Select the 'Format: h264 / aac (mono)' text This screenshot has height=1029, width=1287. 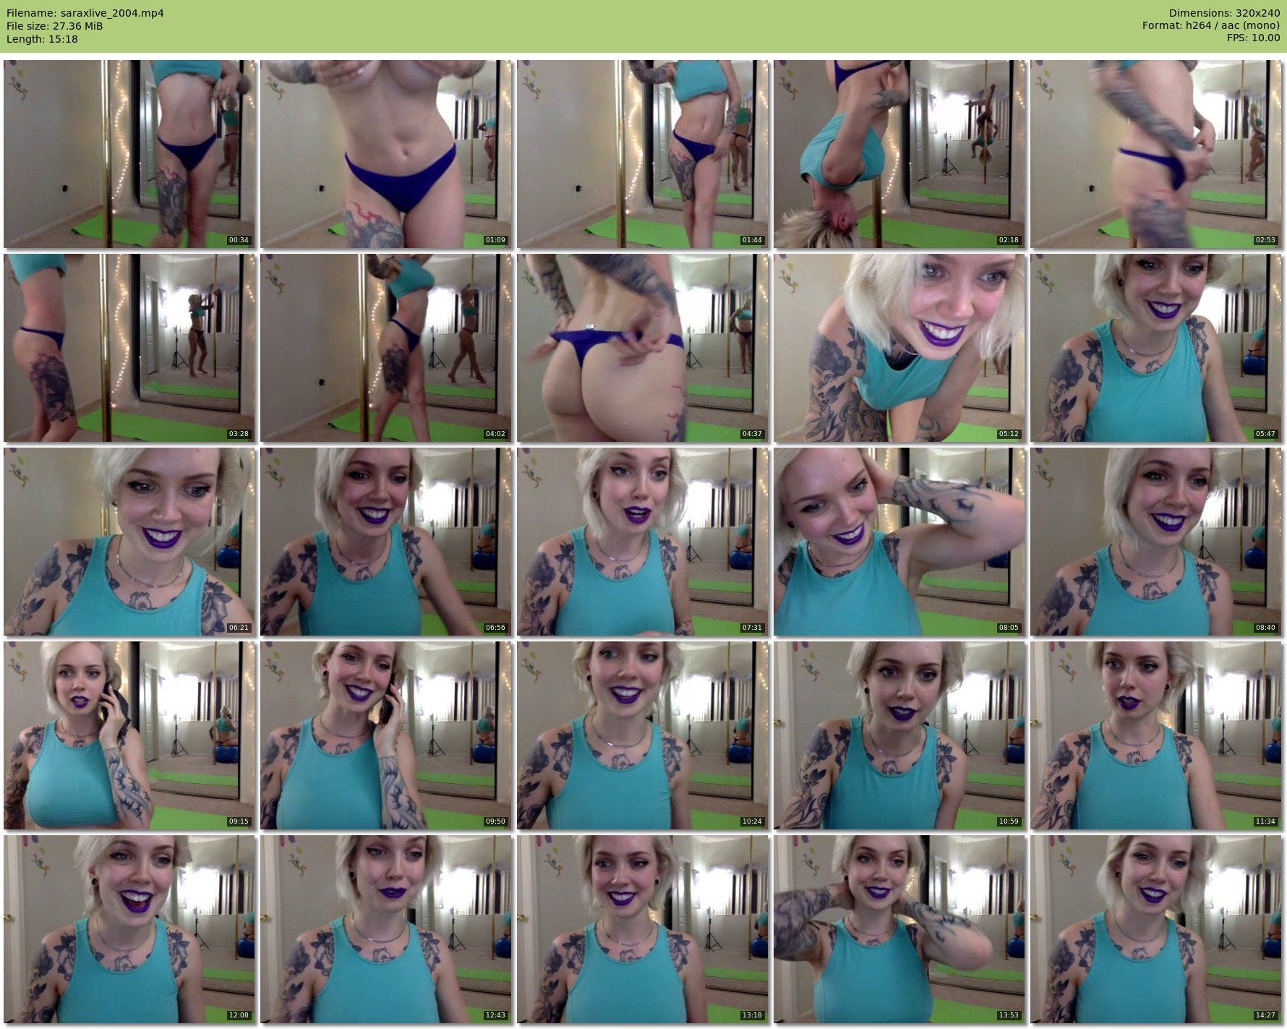1211,26
